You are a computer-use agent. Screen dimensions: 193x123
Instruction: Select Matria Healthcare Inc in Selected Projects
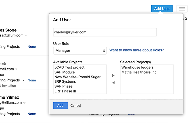coord(139,72)
